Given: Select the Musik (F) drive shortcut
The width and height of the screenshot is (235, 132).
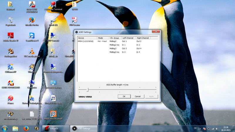Looking at the screenshot, I should coord(53,22).
